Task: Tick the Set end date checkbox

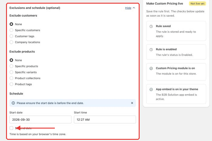Action: (12, 128)
